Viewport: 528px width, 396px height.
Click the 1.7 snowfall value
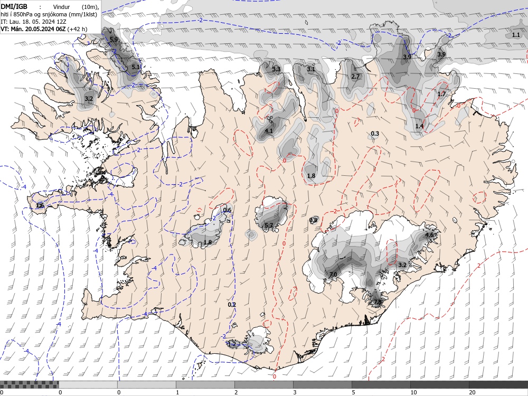click(441, 94)
